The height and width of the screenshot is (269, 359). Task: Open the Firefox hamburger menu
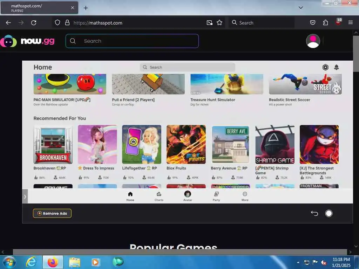click(x=350, y=22)
